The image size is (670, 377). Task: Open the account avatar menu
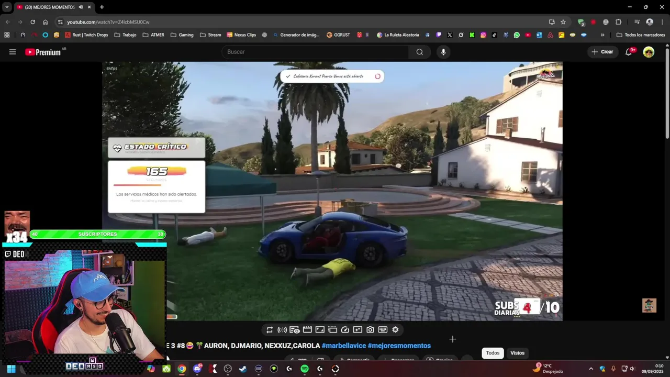649,52
